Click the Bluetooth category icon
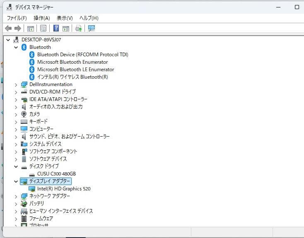Screen dimensions: 304x238 [x=24, y=47]
